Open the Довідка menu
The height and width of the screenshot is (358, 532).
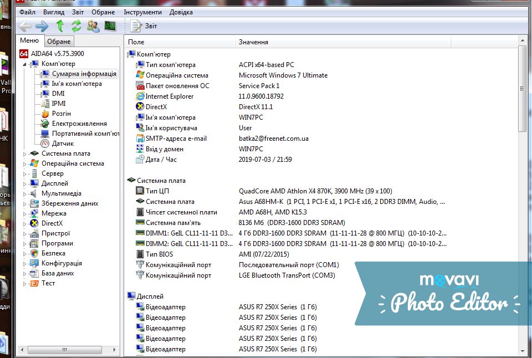[x=181, y=12]
